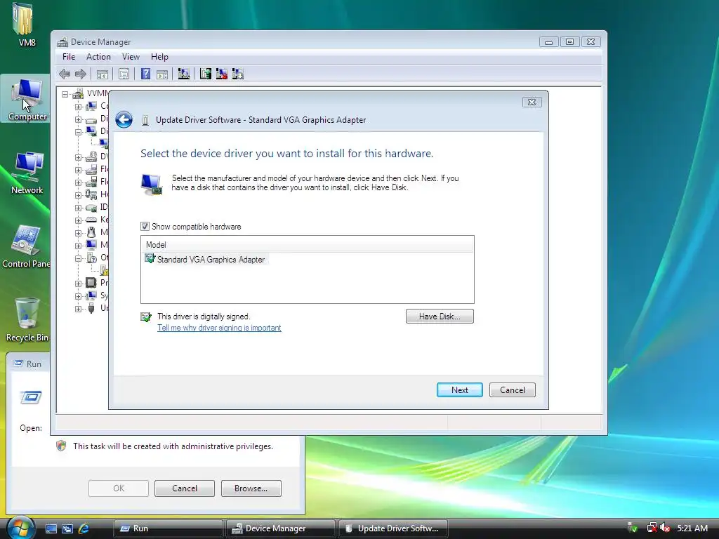Viewport: 719px width, 539px height.
Task: Click the Update Driver Software green-arrow toolbar icon
Action: click(x=206, y=74)
